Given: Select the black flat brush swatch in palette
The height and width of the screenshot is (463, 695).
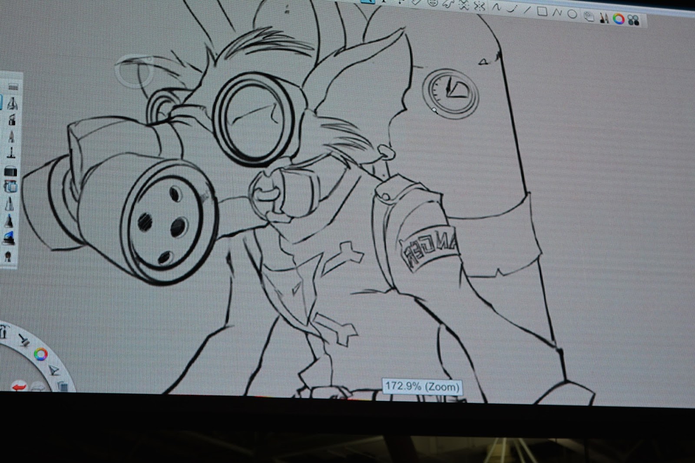Looking at the screenshot, I should (x=10, y=171).
